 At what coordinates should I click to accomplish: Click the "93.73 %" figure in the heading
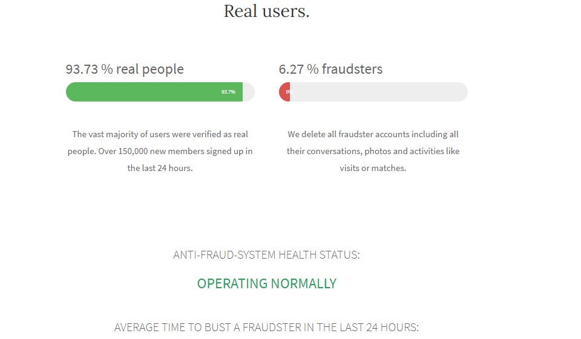point(89,69)
